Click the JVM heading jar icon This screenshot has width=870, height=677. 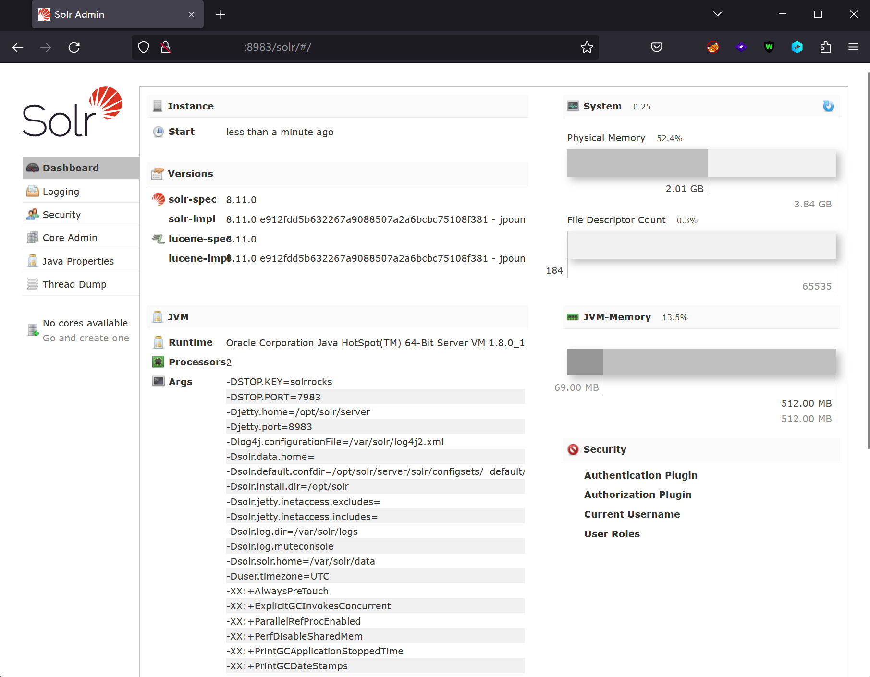[158, 317]
